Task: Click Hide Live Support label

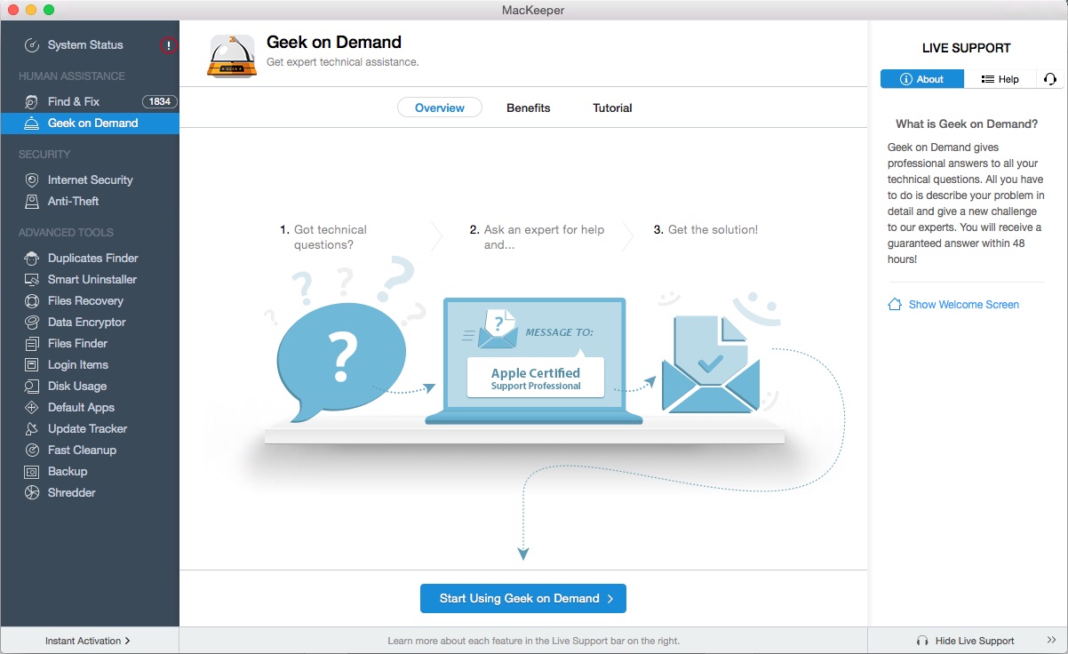Action: click(975, 641)
